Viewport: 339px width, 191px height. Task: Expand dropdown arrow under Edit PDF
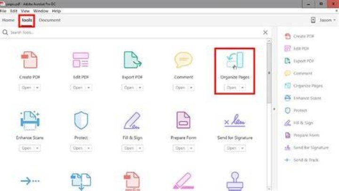[x=89, y=88]
